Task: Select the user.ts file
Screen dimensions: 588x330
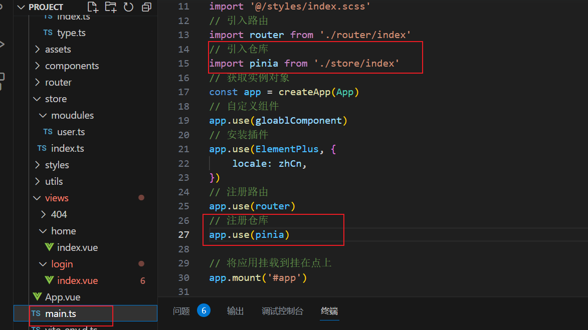Action: point(70,132)
